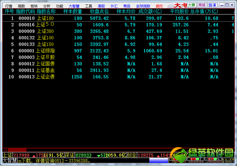The height and width of the screenshot is (168, 237).
Task: Maximize the 大智慧 window
Action: coord(227,5)
